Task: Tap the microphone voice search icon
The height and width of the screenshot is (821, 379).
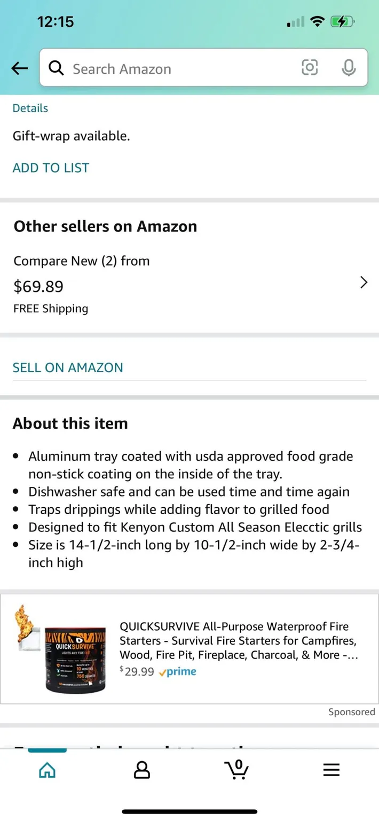Action: pos(349,68)
